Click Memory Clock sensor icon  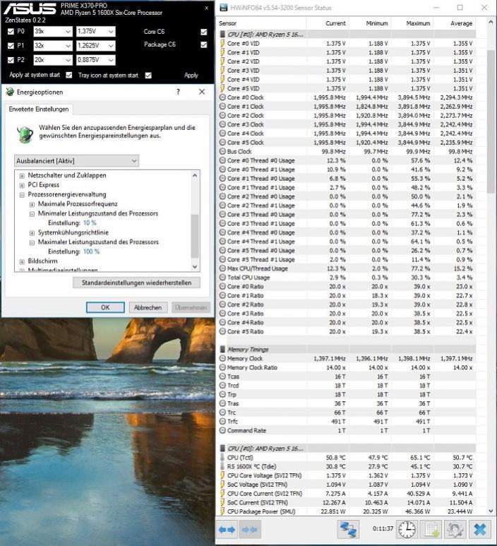pyautogui.click(x=223, y=358)
